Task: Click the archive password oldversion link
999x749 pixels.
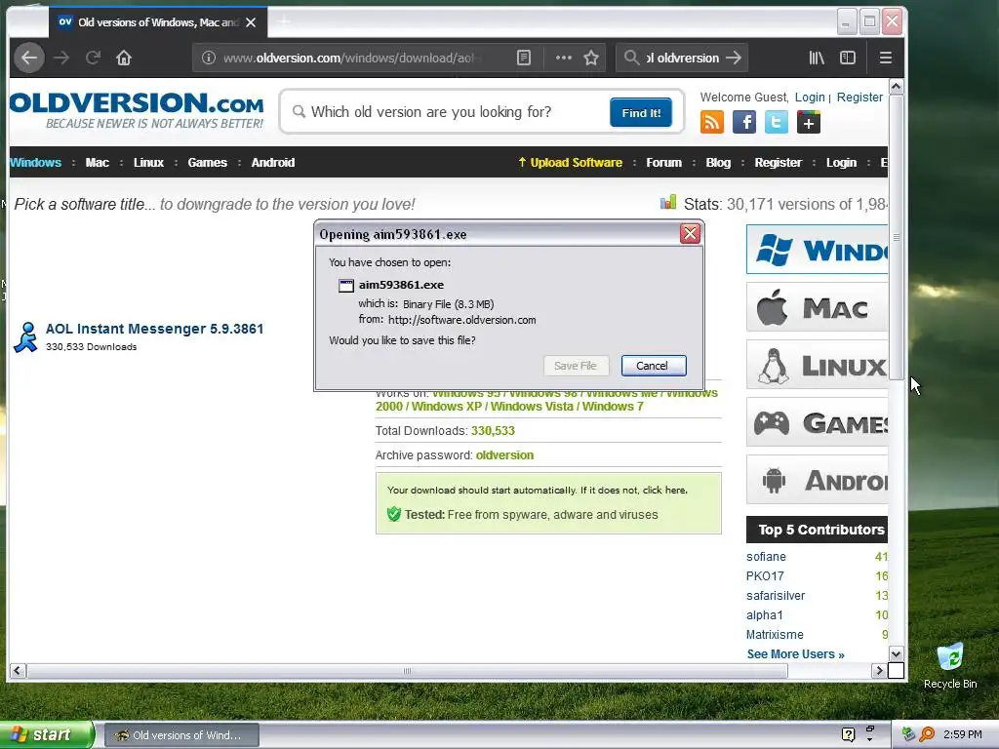Action: click(x=504, y=455)
